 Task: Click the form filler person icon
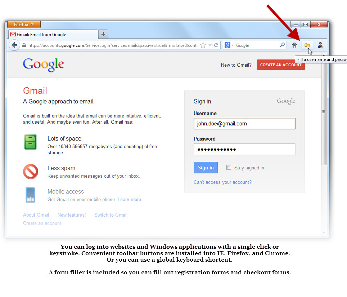pos(320,45)
